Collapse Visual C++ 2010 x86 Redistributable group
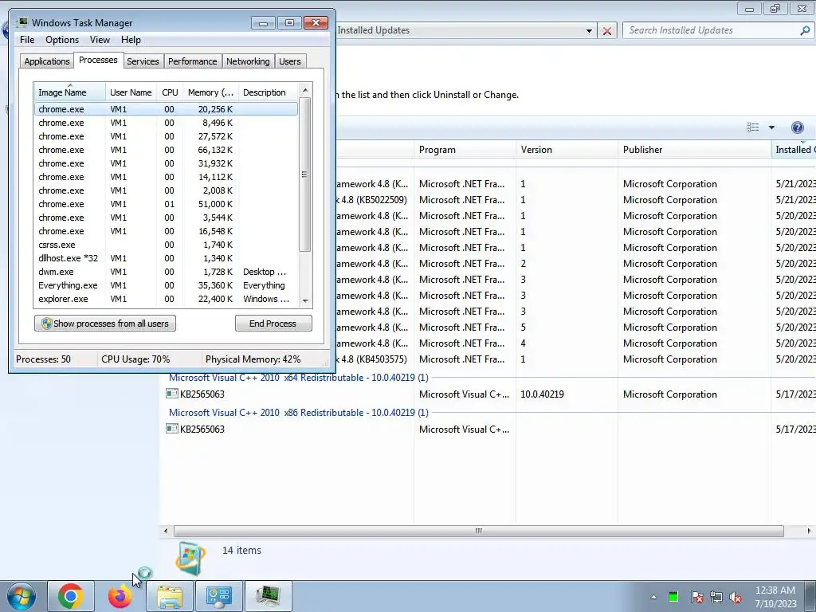The image size is (816, 612). tap(298, 413)
